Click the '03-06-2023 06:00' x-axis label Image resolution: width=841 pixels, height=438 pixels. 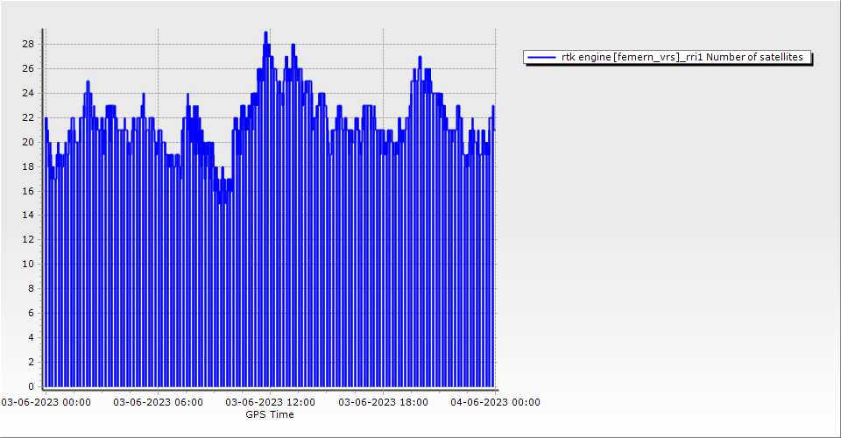point(158,402)
